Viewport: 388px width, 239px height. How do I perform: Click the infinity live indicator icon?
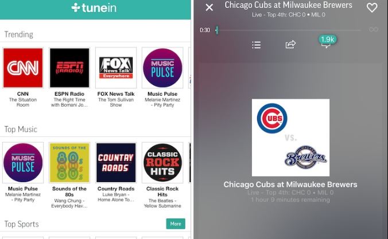[374, 30]
